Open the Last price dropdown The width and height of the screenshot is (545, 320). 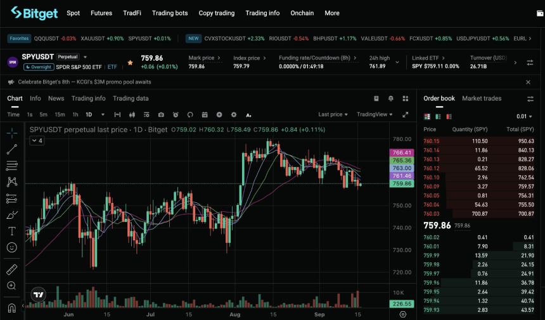click(333, 114)
